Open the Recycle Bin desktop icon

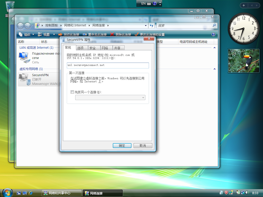point(10,6)
